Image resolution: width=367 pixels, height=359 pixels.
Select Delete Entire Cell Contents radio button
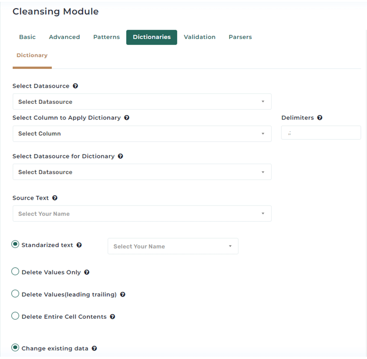(x=15, y=316)
